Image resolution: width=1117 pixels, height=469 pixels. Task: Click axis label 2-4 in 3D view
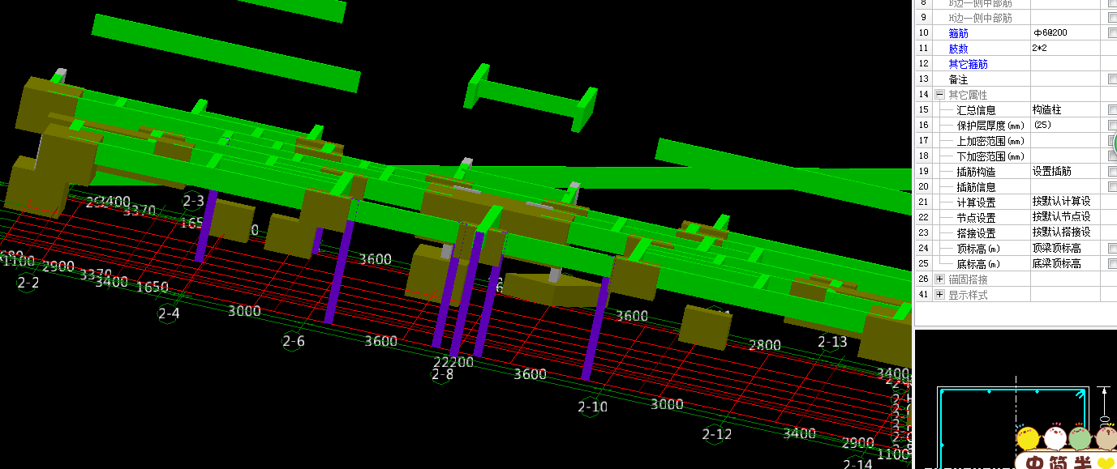point(169,313)
